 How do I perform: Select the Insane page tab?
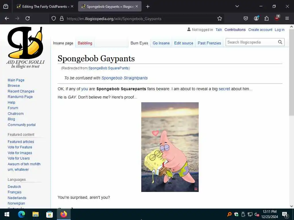click(63, 43)
